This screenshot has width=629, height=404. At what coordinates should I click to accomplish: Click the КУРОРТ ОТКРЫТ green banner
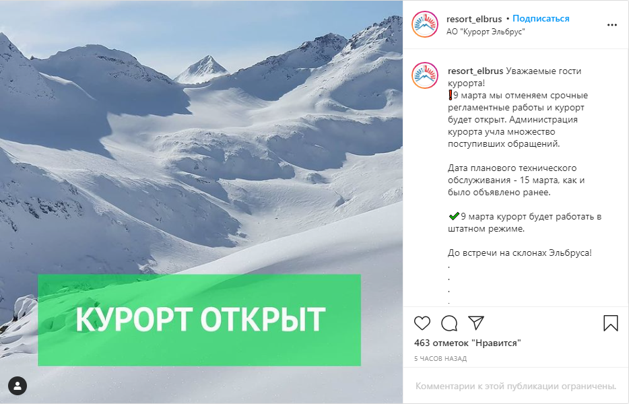point(199,320)
